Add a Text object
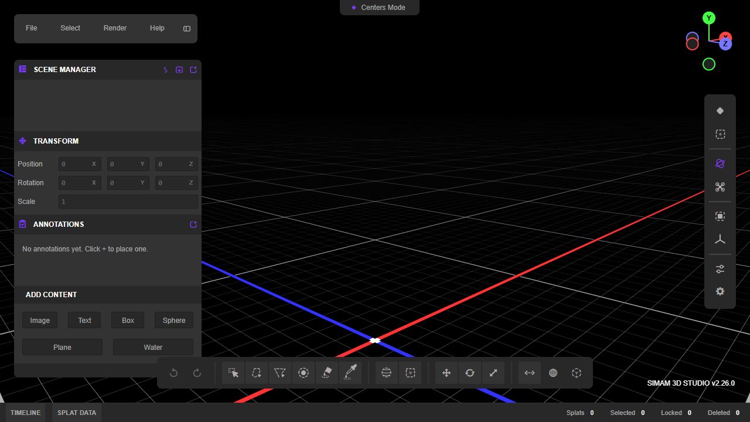The height and width of the screenshot is (422, 750). pyautogui.click(x=84, y=320)
